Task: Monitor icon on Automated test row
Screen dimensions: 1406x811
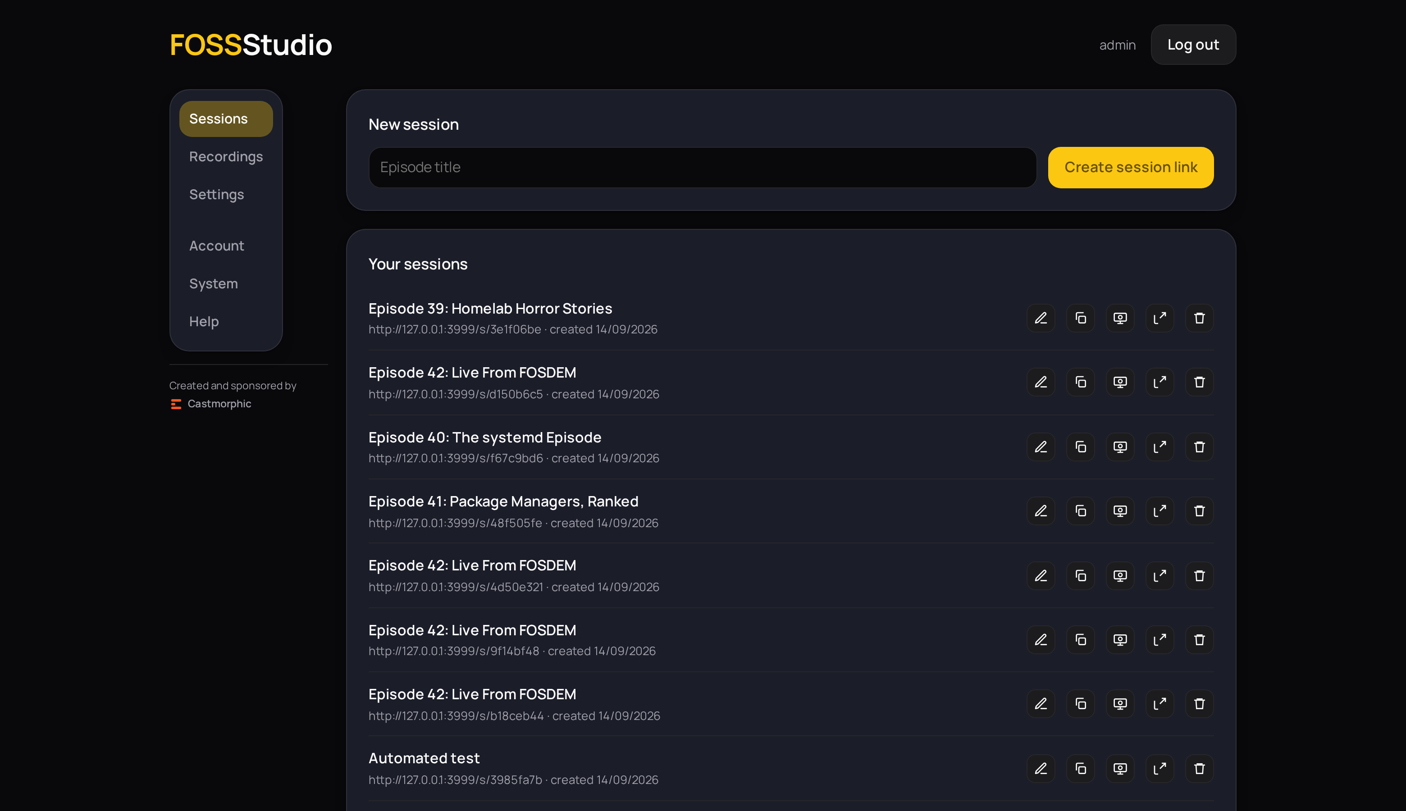Action: (1120, 768)
